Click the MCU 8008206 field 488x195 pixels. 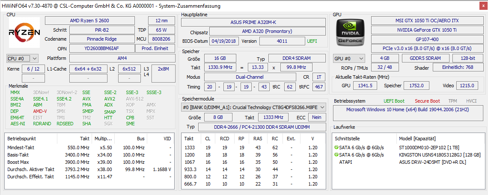(x=161, y=39)
